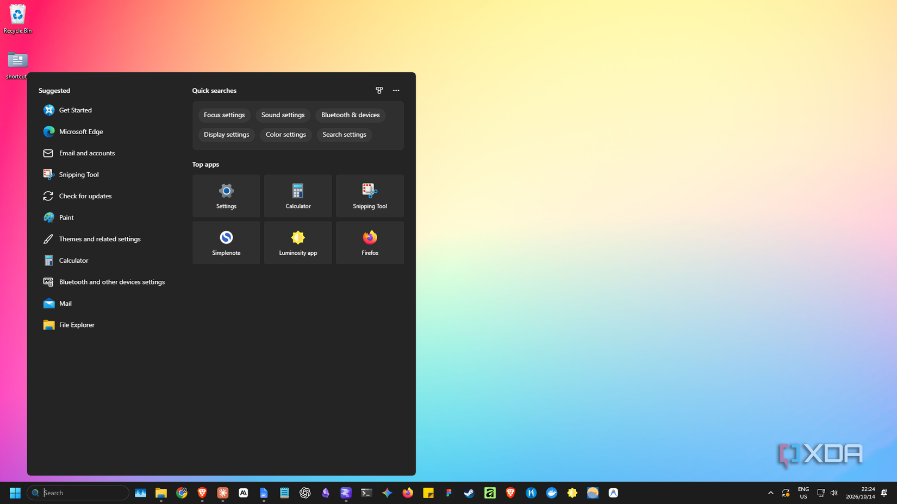
Task: Open the ChatGPT icon in the taskbar
Action: (305, 493)
